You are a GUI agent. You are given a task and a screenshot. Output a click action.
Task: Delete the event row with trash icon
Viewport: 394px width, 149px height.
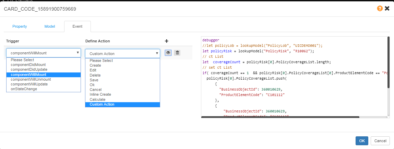tap(177, 53)
